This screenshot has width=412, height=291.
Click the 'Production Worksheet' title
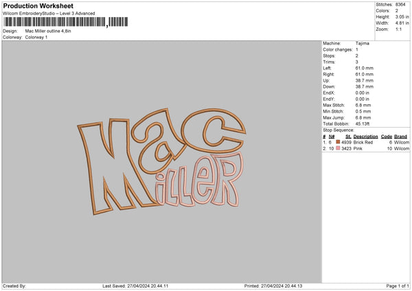[x=38, y=5]
